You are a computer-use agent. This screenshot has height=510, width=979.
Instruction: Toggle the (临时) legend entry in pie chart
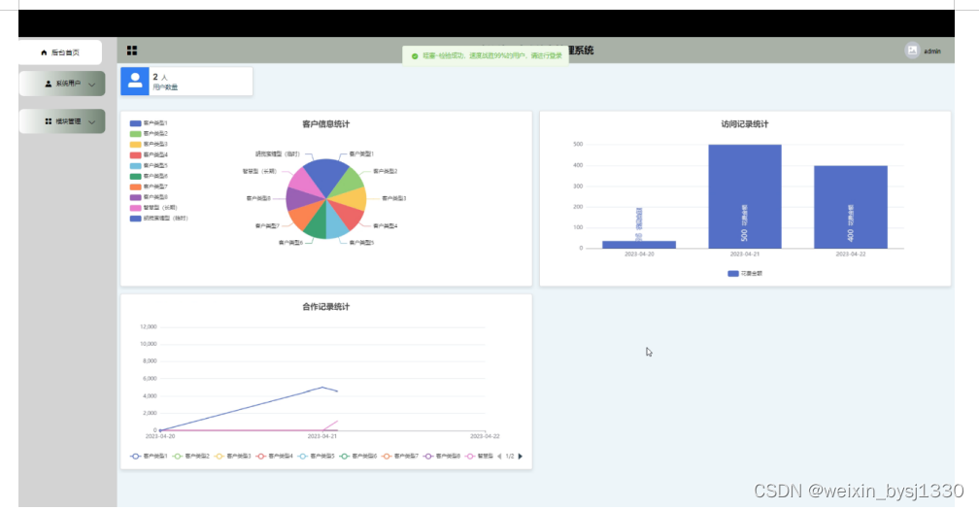click(x=159, y=219)
